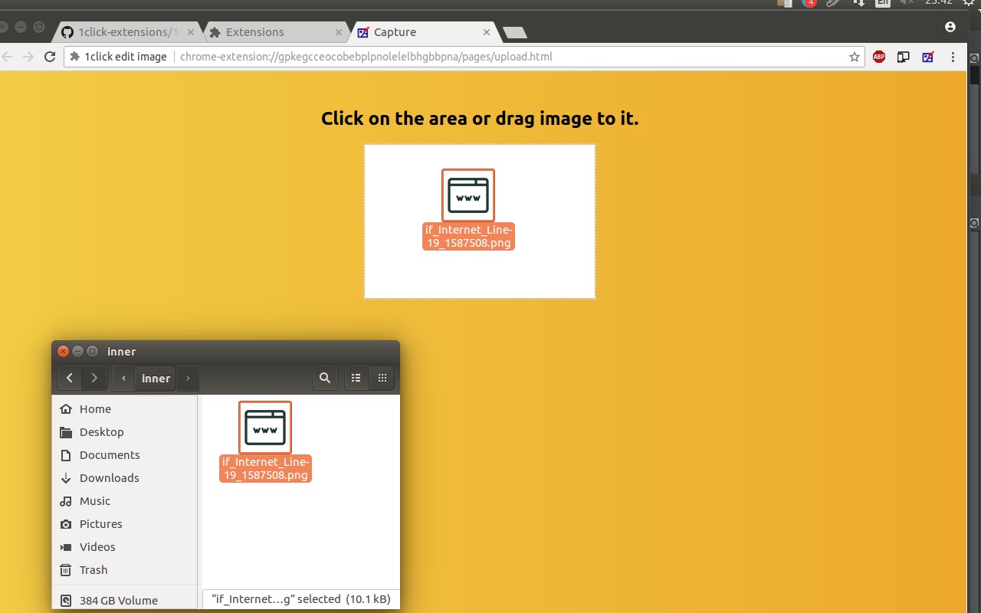
Task: Open Downloads folder in sidebar
Action: click(x=109, y=478)
